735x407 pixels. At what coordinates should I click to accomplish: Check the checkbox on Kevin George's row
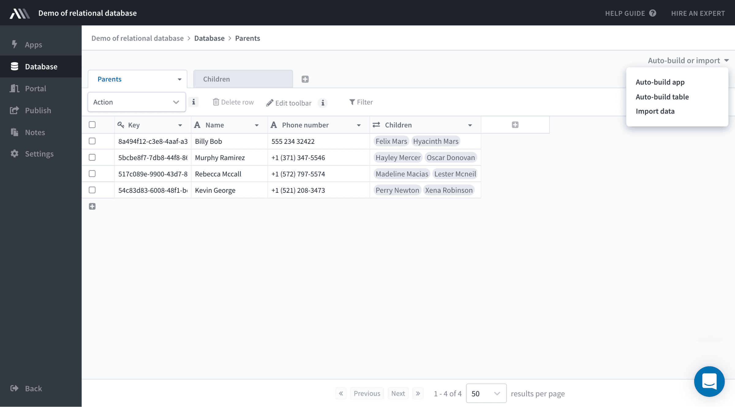pyautogui.click(x=92, y=190)
